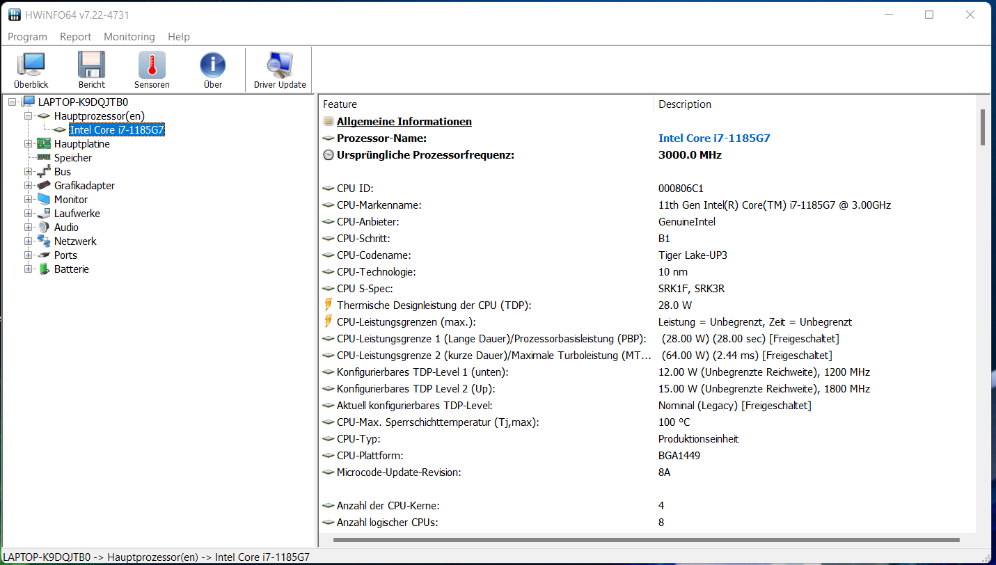This screenshot has width=996, height=565.
Task: Click the Netzwerk network icon
Action: pos(44,241)
